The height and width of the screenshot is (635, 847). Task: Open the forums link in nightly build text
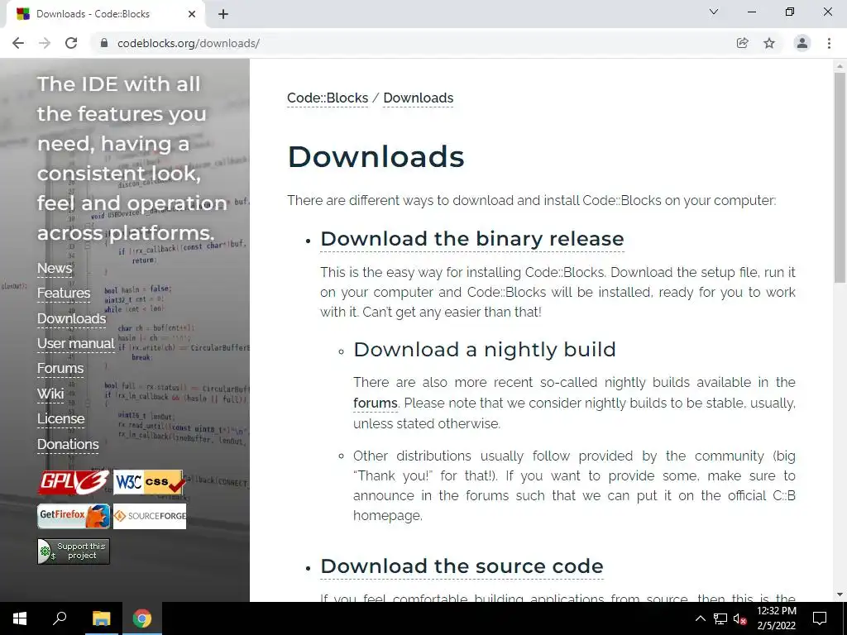click(376, 403)
